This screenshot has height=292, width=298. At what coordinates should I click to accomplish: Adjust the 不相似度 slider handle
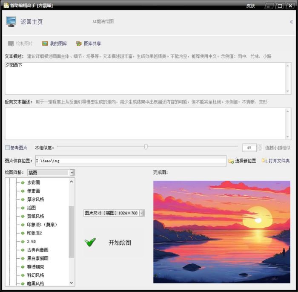click(x=146, y=147)
